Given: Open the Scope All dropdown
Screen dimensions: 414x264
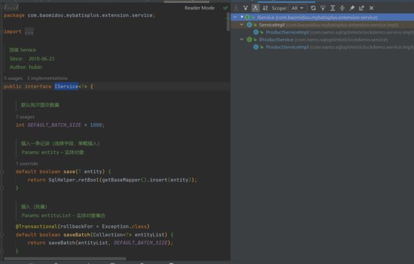Looking at the screenshot, I should [x=297, y=8].
